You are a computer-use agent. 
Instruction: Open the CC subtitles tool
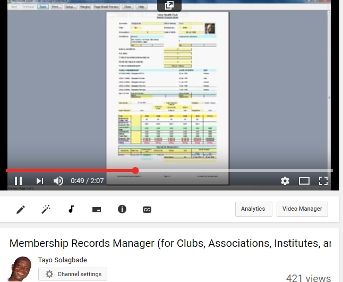pos(147,210)
